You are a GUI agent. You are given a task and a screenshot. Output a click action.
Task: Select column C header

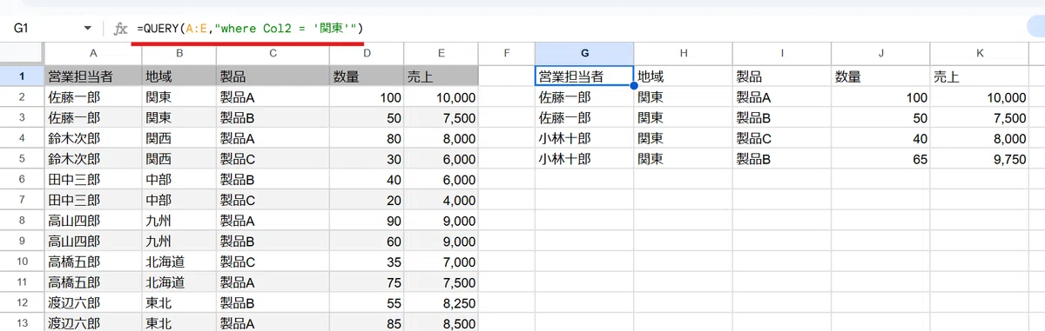(272, 53)
